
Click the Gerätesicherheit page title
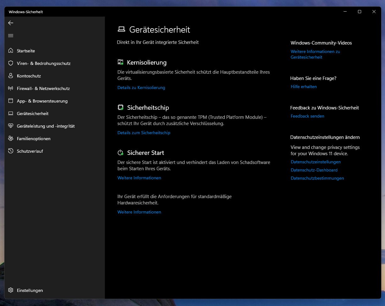click(x=160, y=29)
